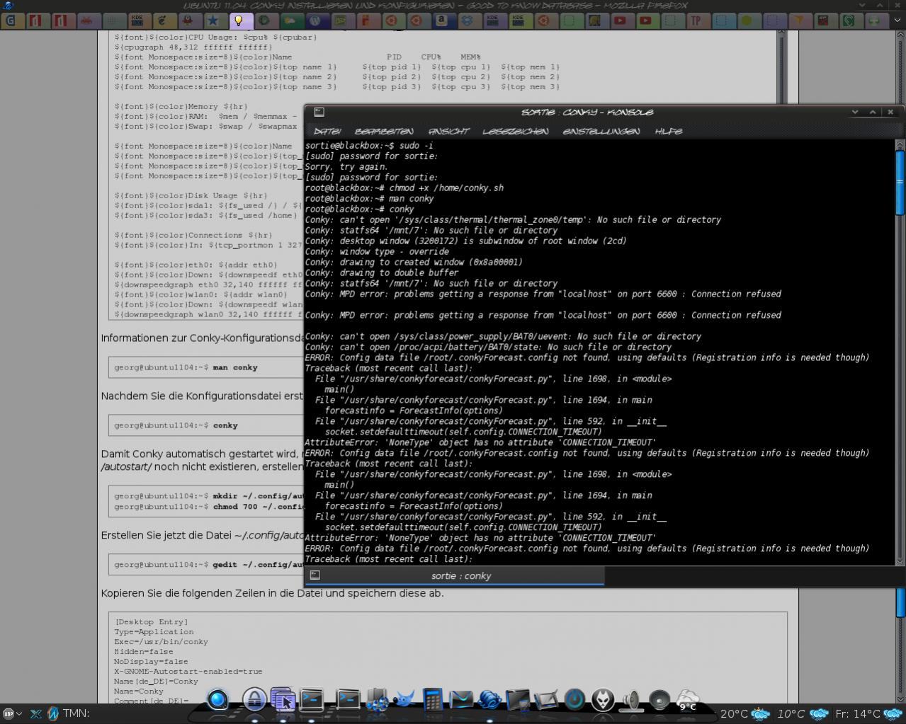Click the desk speaker volume icon in dock
This screenshot has width=906, height=724.
(x=631, y=699)
